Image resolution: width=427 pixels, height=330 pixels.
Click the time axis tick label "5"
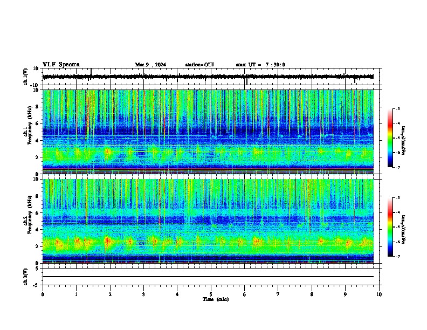click(x=211, y=294)
